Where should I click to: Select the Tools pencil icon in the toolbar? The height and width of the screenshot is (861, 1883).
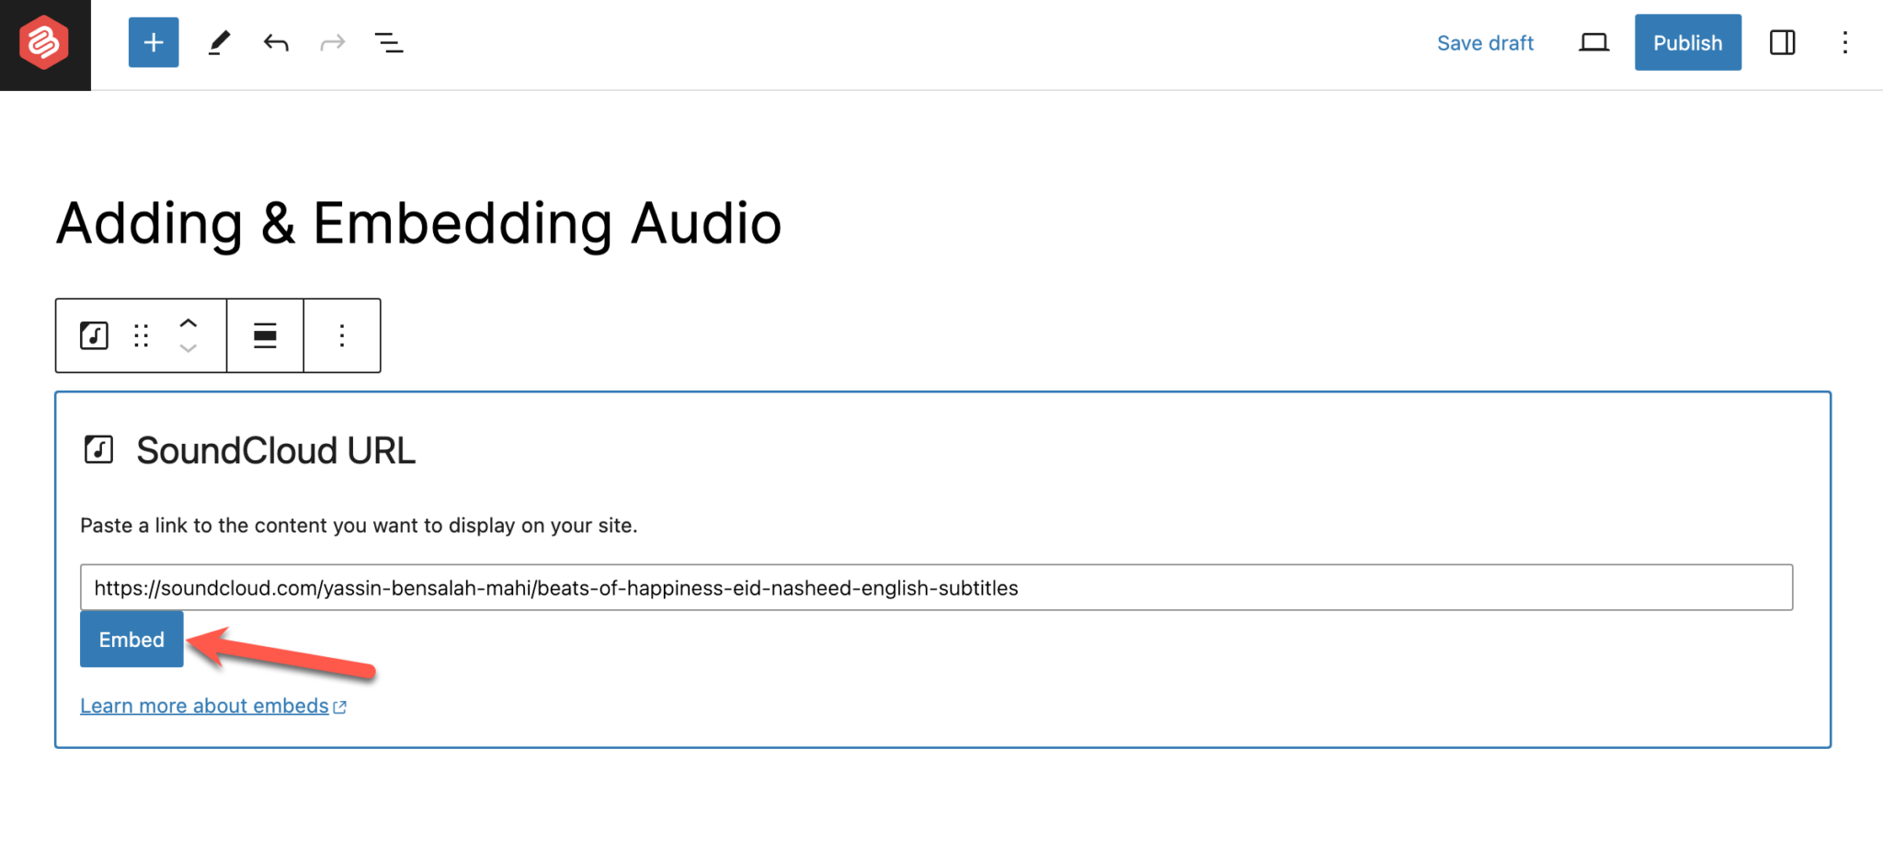[218, 41]
